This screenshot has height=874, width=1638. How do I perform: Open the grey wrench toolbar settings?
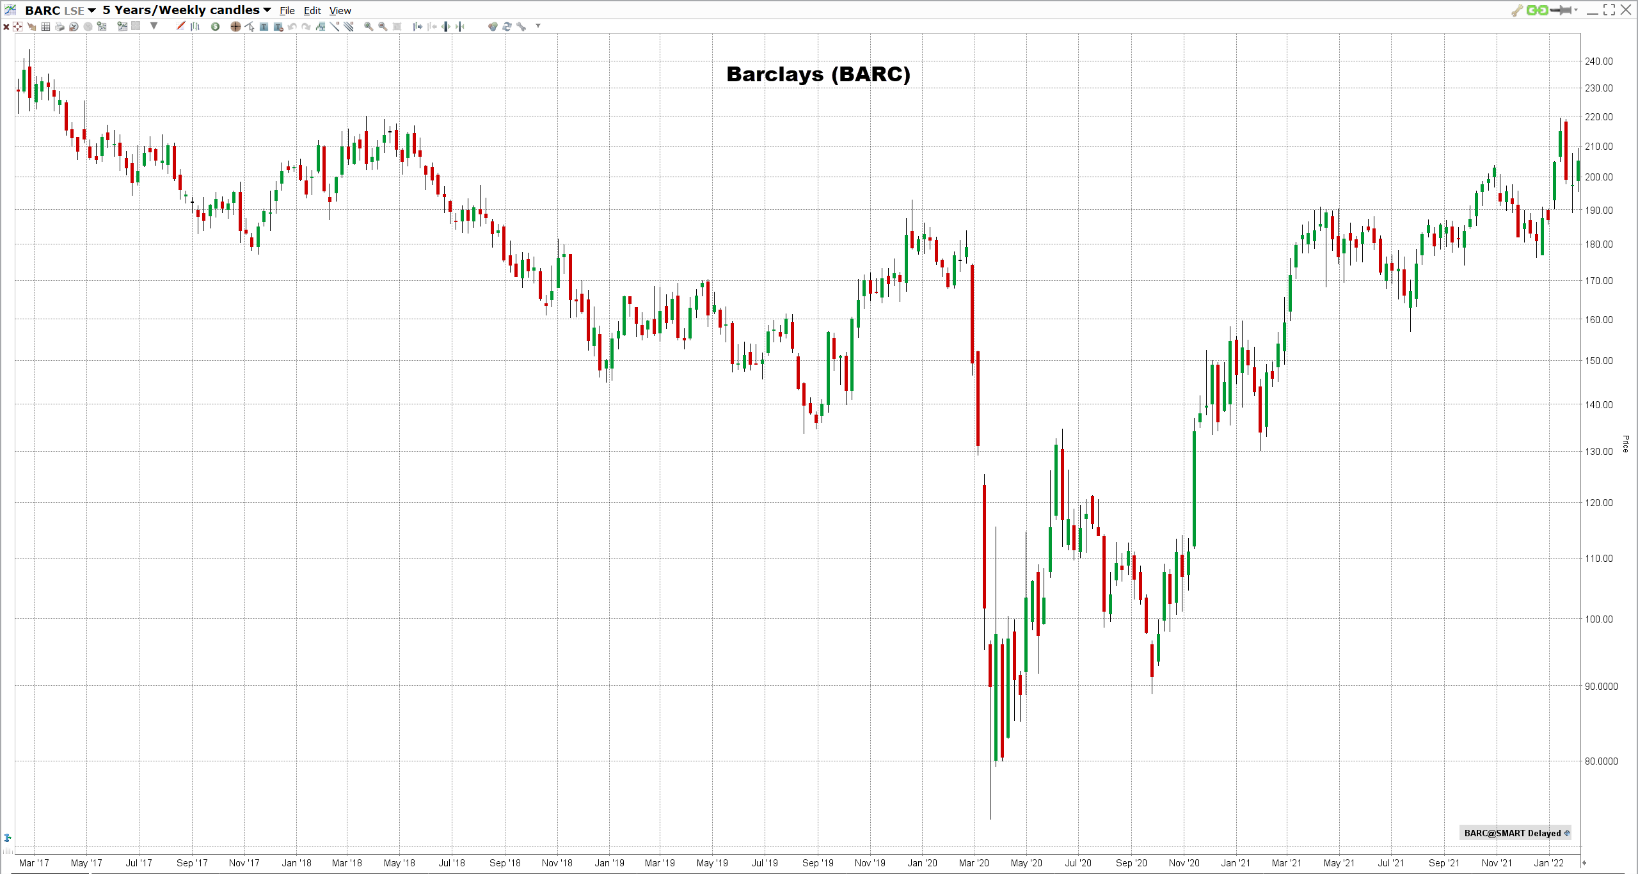point(521,27)
